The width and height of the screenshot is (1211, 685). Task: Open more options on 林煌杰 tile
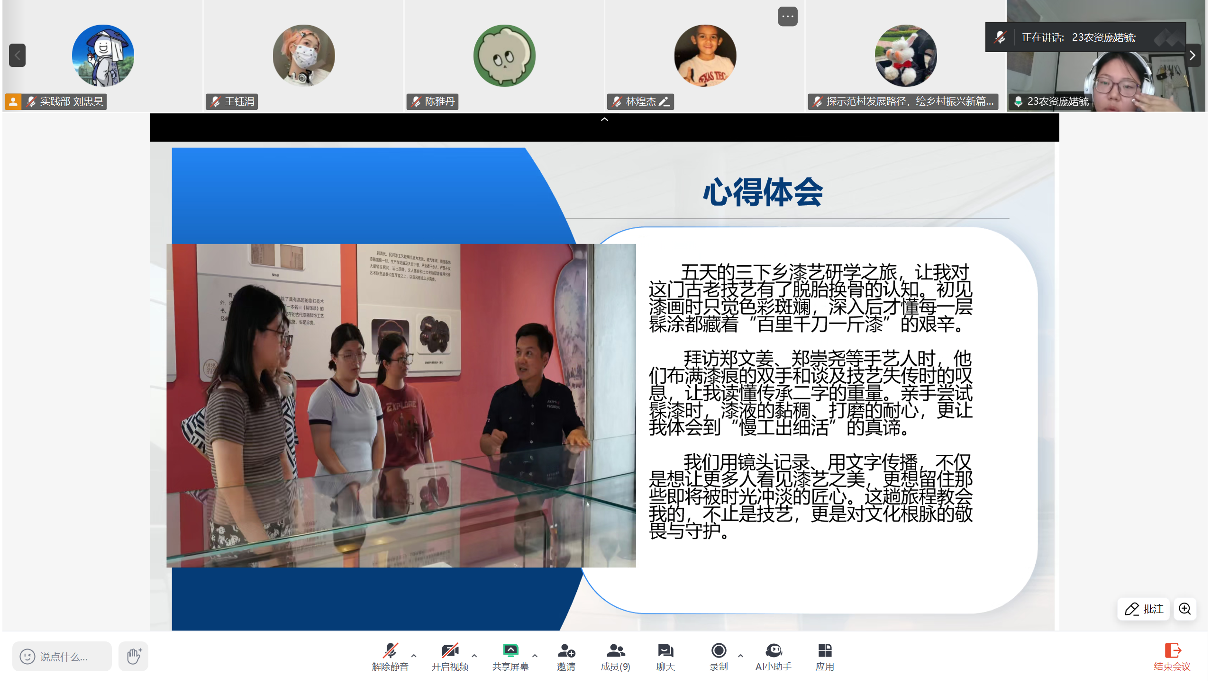point(787,17)
